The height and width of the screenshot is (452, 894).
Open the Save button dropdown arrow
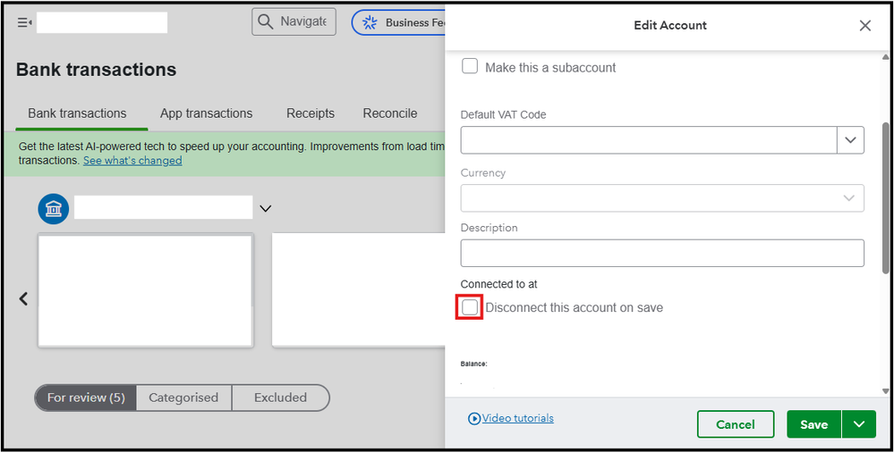[x=859, y=424]
